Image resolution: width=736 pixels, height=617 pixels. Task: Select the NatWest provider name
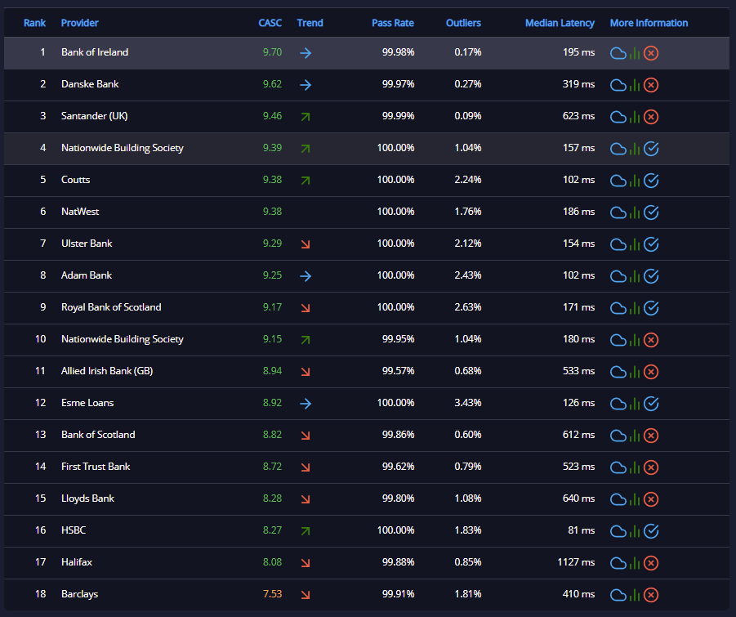[x=80, y=212]
